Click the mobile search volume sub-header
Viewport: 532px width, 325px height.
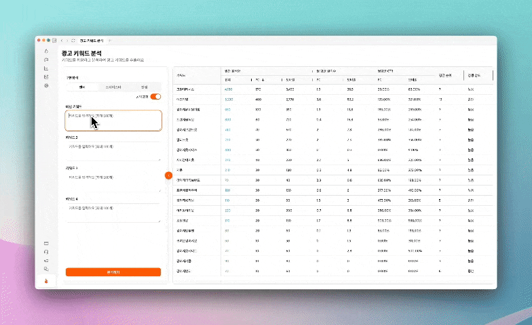tap(290, 80)
